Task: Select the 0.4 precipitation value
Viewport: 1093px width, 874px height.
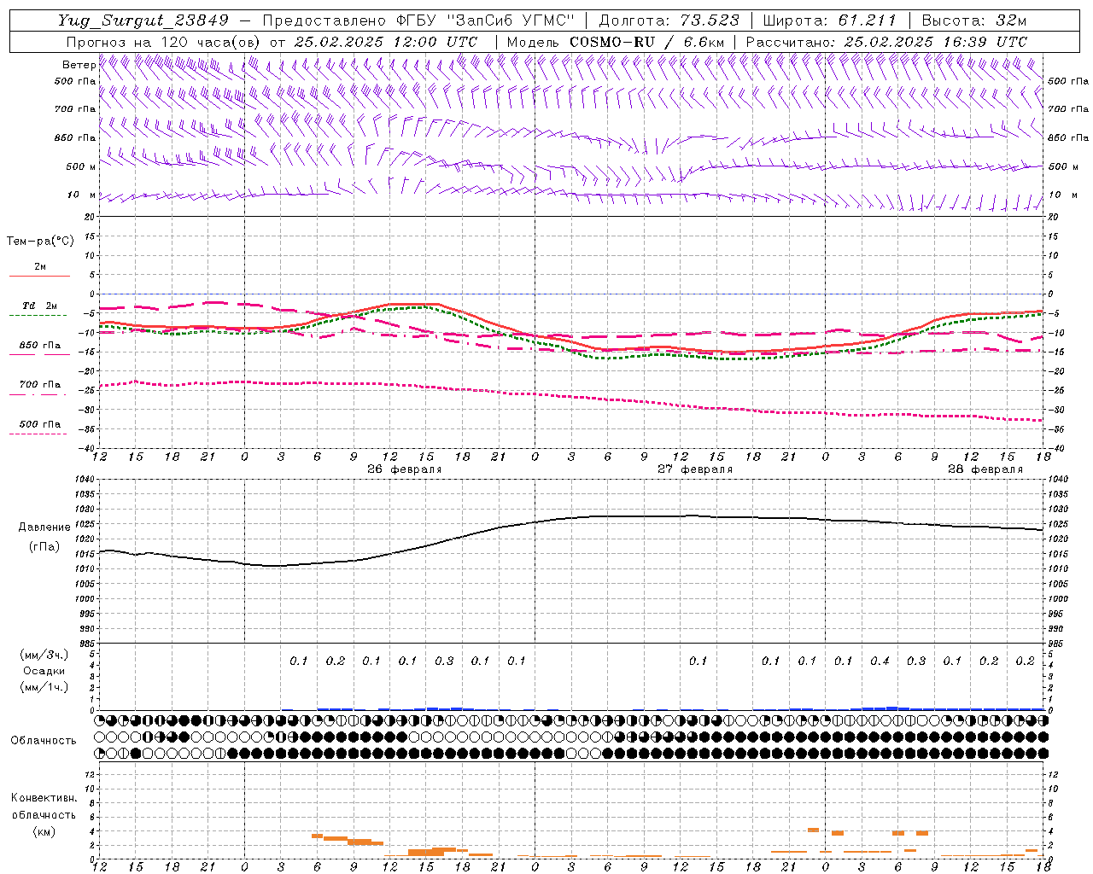Action: pos(880,661)
